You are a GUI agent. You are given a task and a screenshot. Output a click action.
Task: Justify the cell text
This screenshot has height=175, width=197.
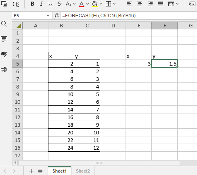[x=161, y=4]
